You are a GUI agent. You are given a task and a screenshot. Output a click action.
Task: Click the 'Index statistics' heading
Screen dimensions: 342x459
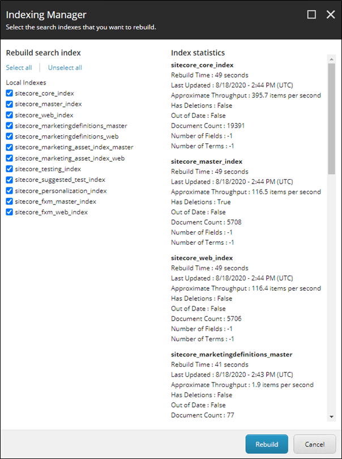(198, 53)
